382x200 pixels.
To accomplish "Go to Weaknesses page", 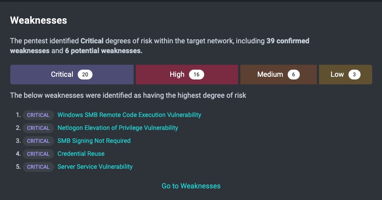I will (191, 186).
